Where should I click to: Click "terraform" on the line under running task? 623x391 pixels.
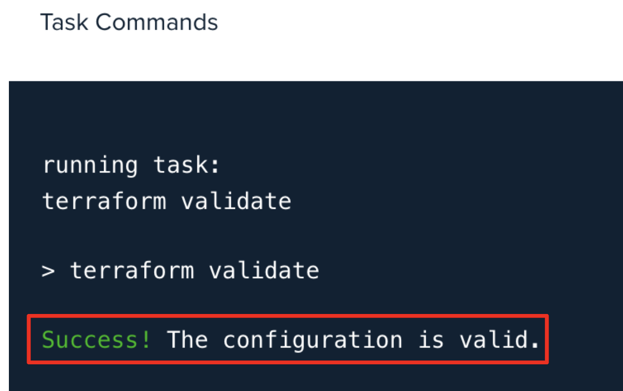click(x=104, y=201)
